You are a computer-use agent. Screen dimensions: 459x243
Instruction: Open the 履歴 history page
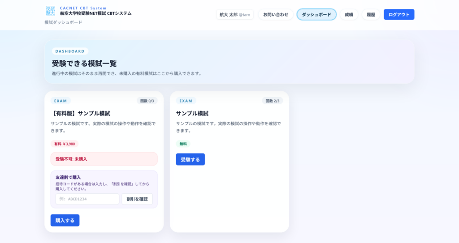371,14
